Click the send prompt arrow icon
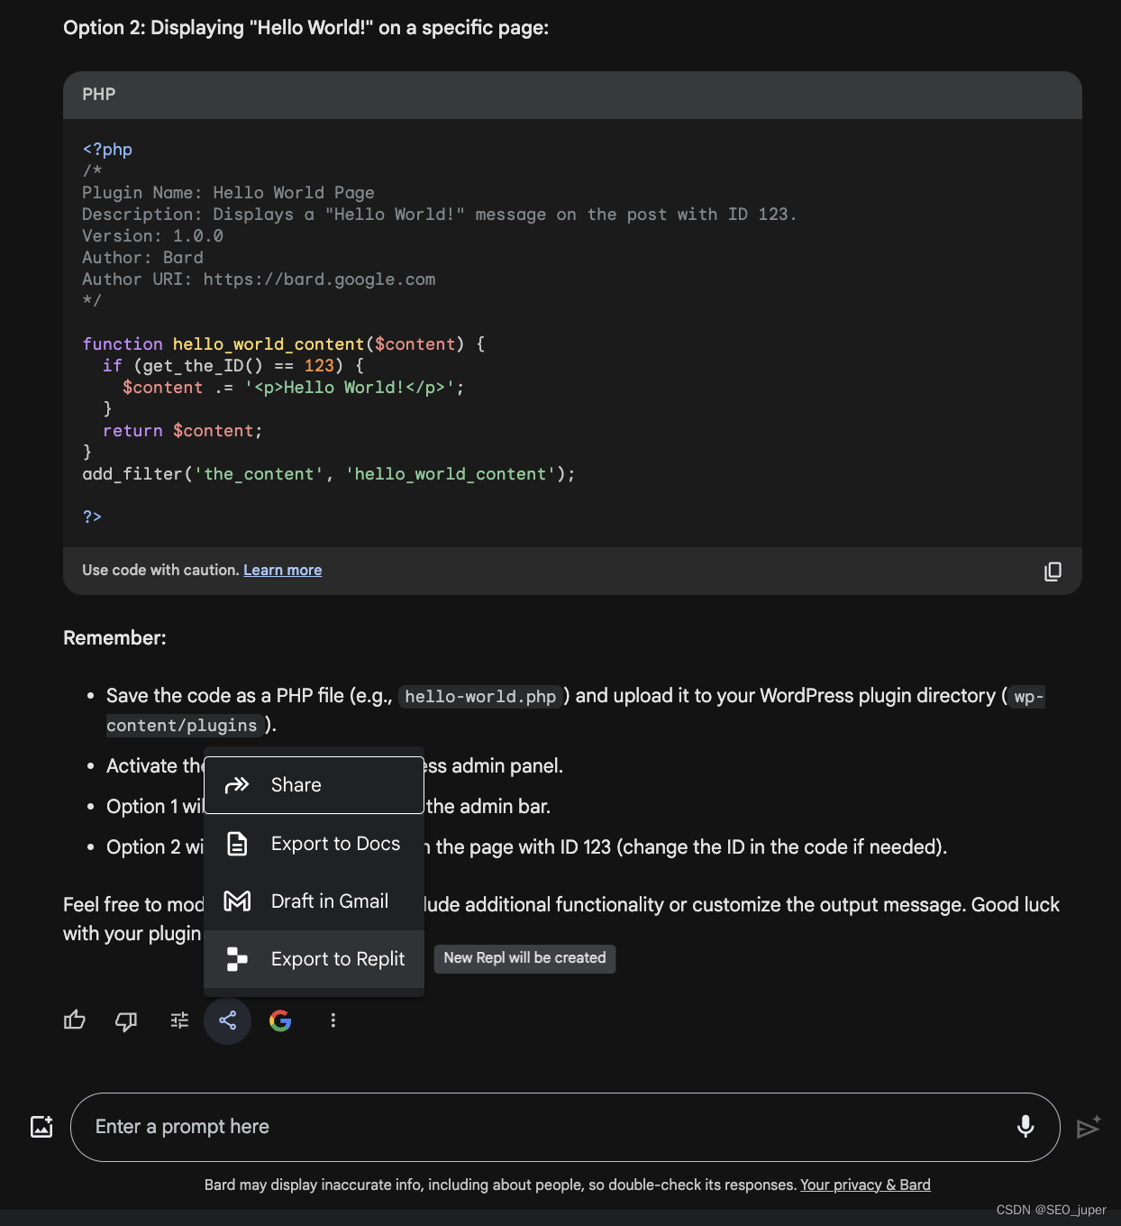The image size is (1121, 1226). (1089, 1127)
